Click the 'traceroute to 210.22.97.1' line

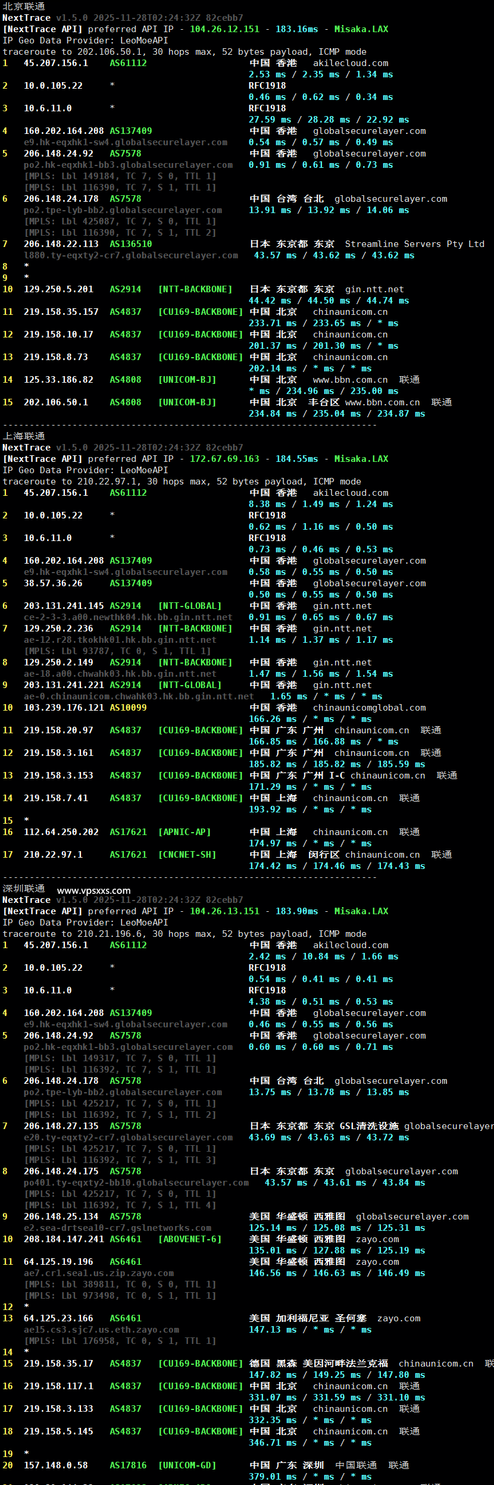[182, 482]
